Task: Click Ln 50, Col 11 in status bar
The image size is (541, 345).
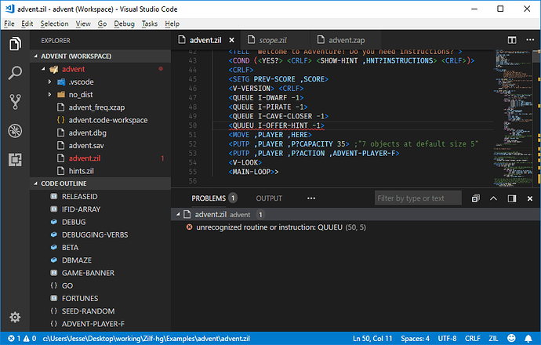Action: point(372,339)
